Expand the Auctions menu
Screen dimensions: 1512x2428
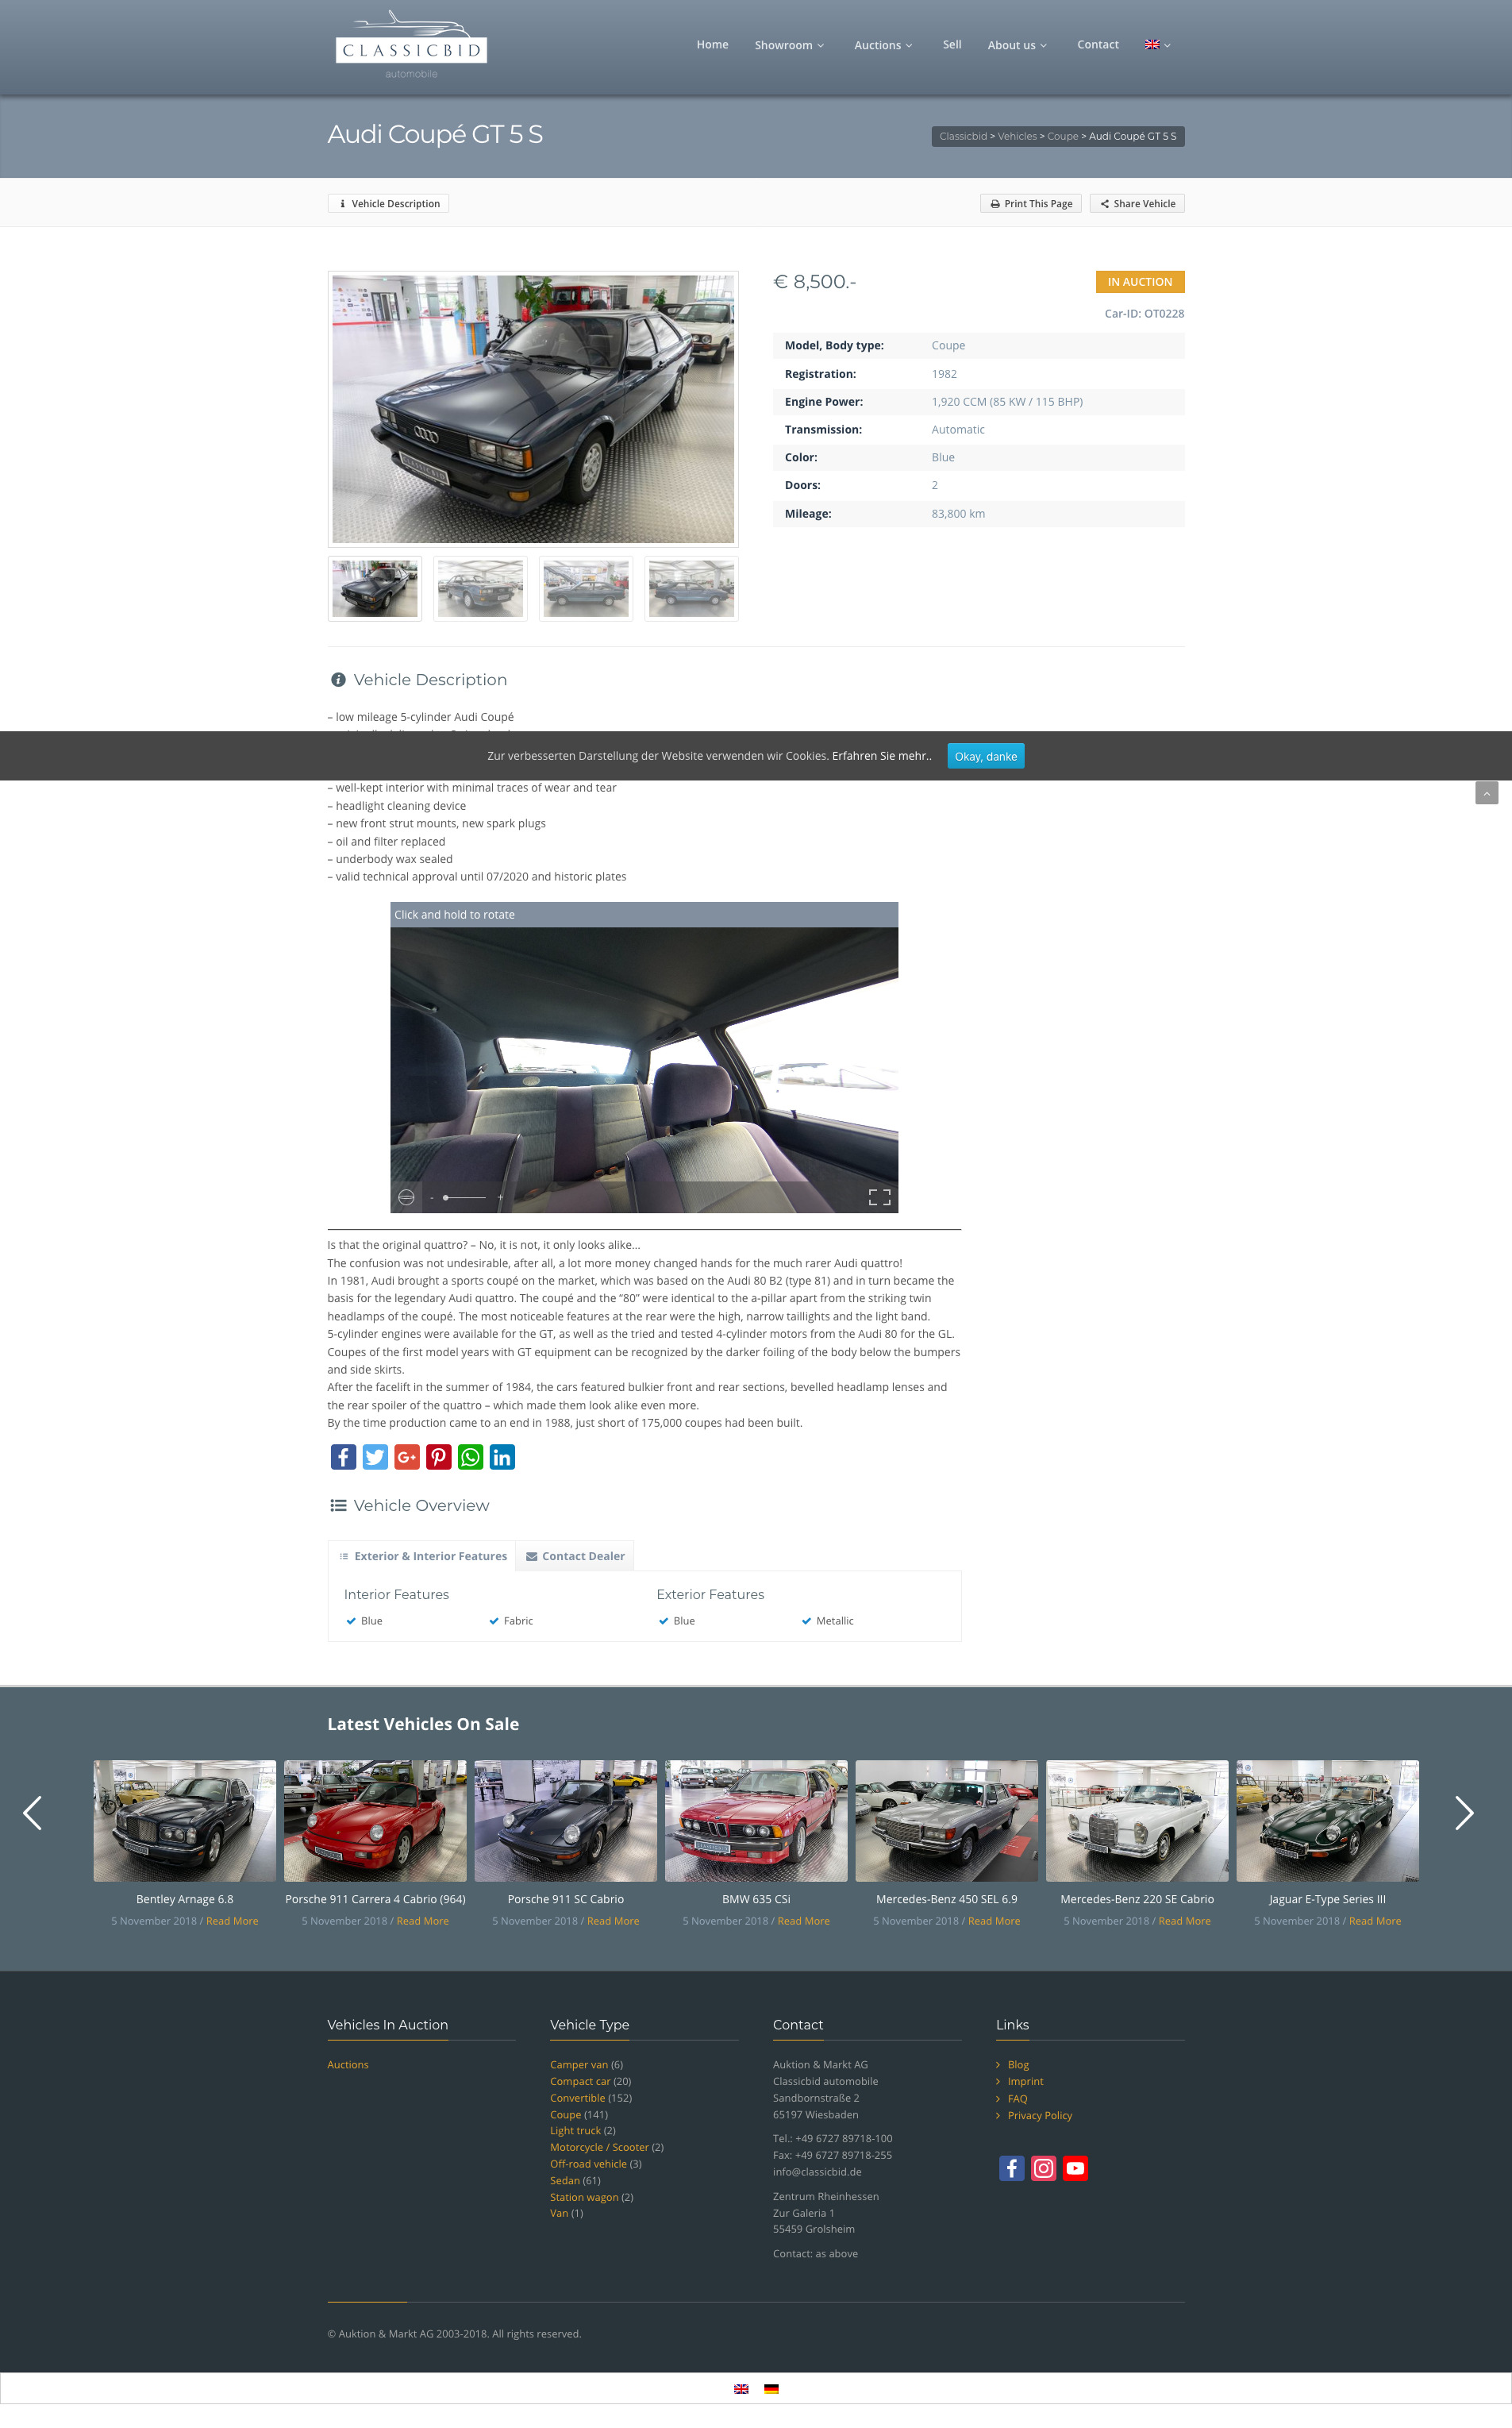[883, 45]
